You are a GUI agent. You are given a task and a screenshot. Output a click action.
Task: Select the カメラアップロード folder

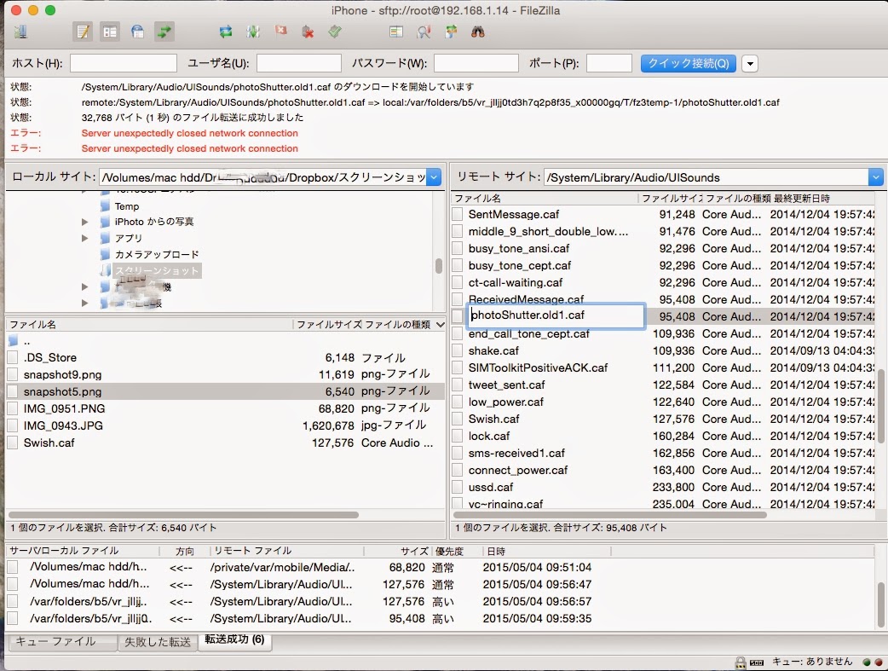point(157,254)
